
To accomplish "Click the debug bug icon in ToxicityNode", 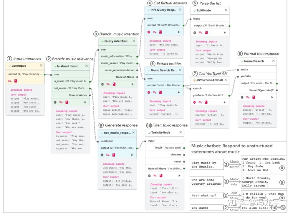I will click(149, 176).
